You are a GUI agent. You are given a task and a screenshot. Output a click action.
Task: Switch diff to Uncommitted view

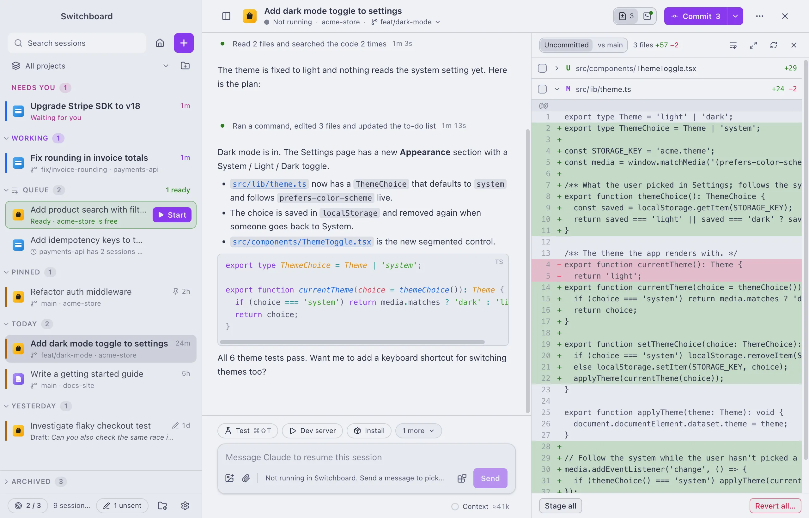coord(566,45)
